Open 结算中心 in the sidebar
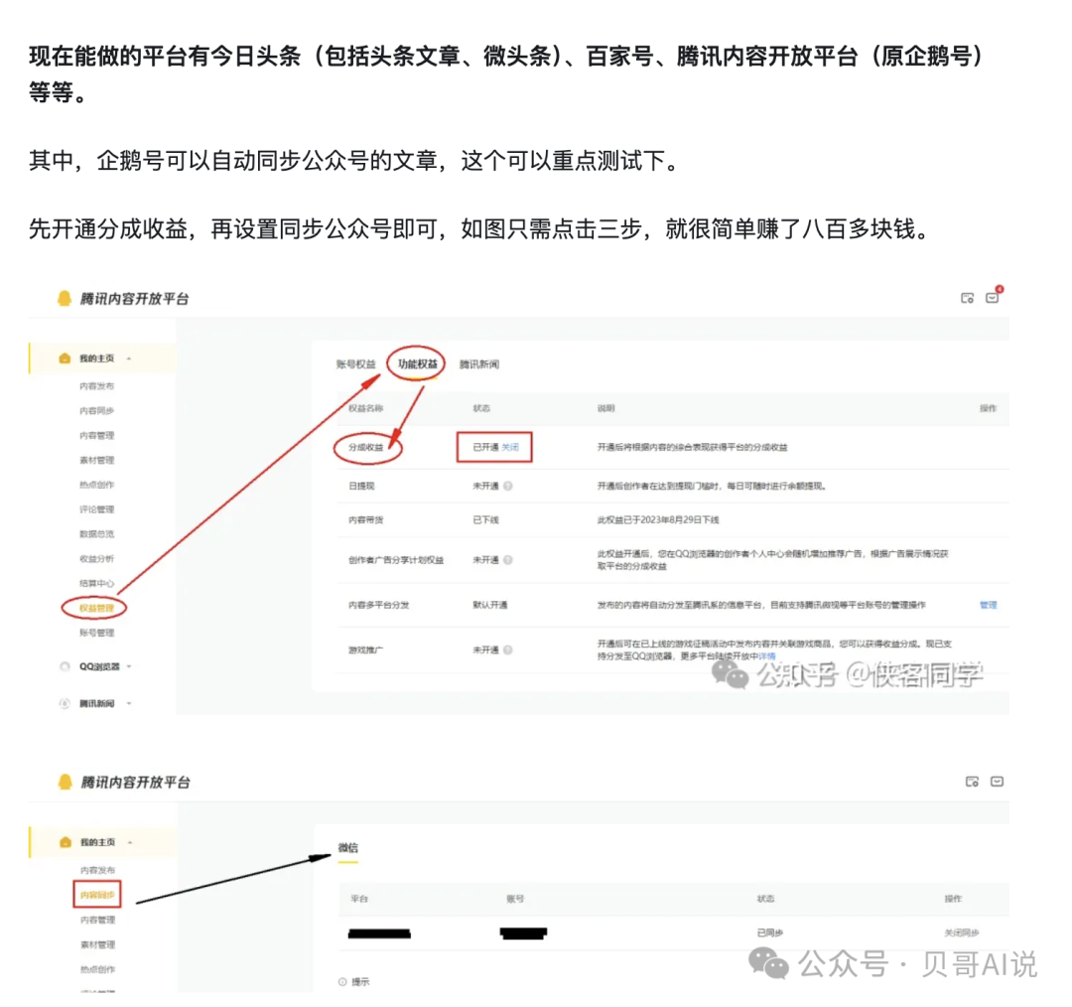The height and width of the screenshot is (1007, 1072). pyautogui.click(x=96, y=583)
